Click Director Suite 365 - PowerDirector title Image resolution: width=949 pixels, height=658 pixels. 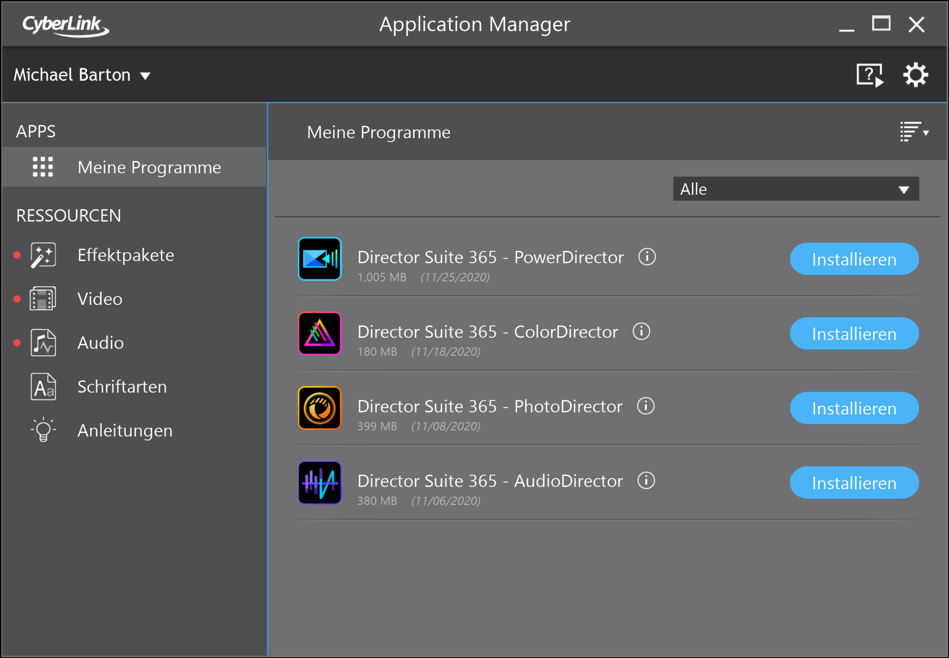(x=491, y=257)
